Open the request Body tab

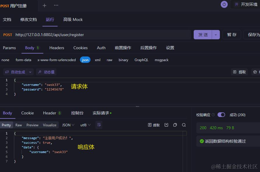(x=32, y=48)
